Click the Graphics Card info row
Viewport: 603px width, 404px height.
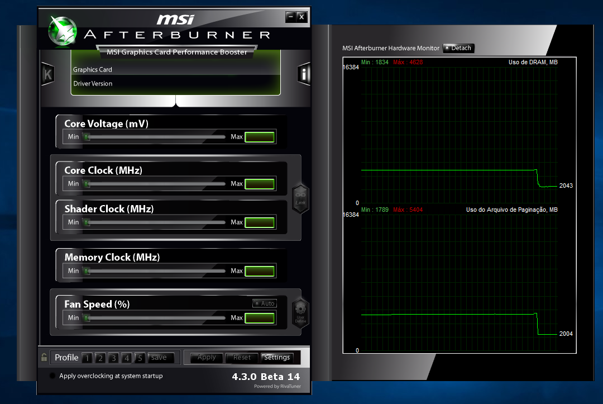(x=175, y=70)
